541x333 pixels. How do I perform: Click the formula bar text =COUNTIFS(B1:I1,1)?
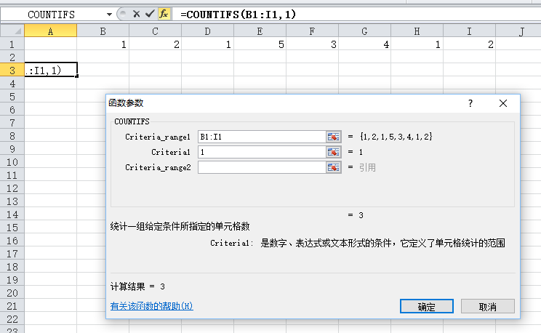point(238,15)
